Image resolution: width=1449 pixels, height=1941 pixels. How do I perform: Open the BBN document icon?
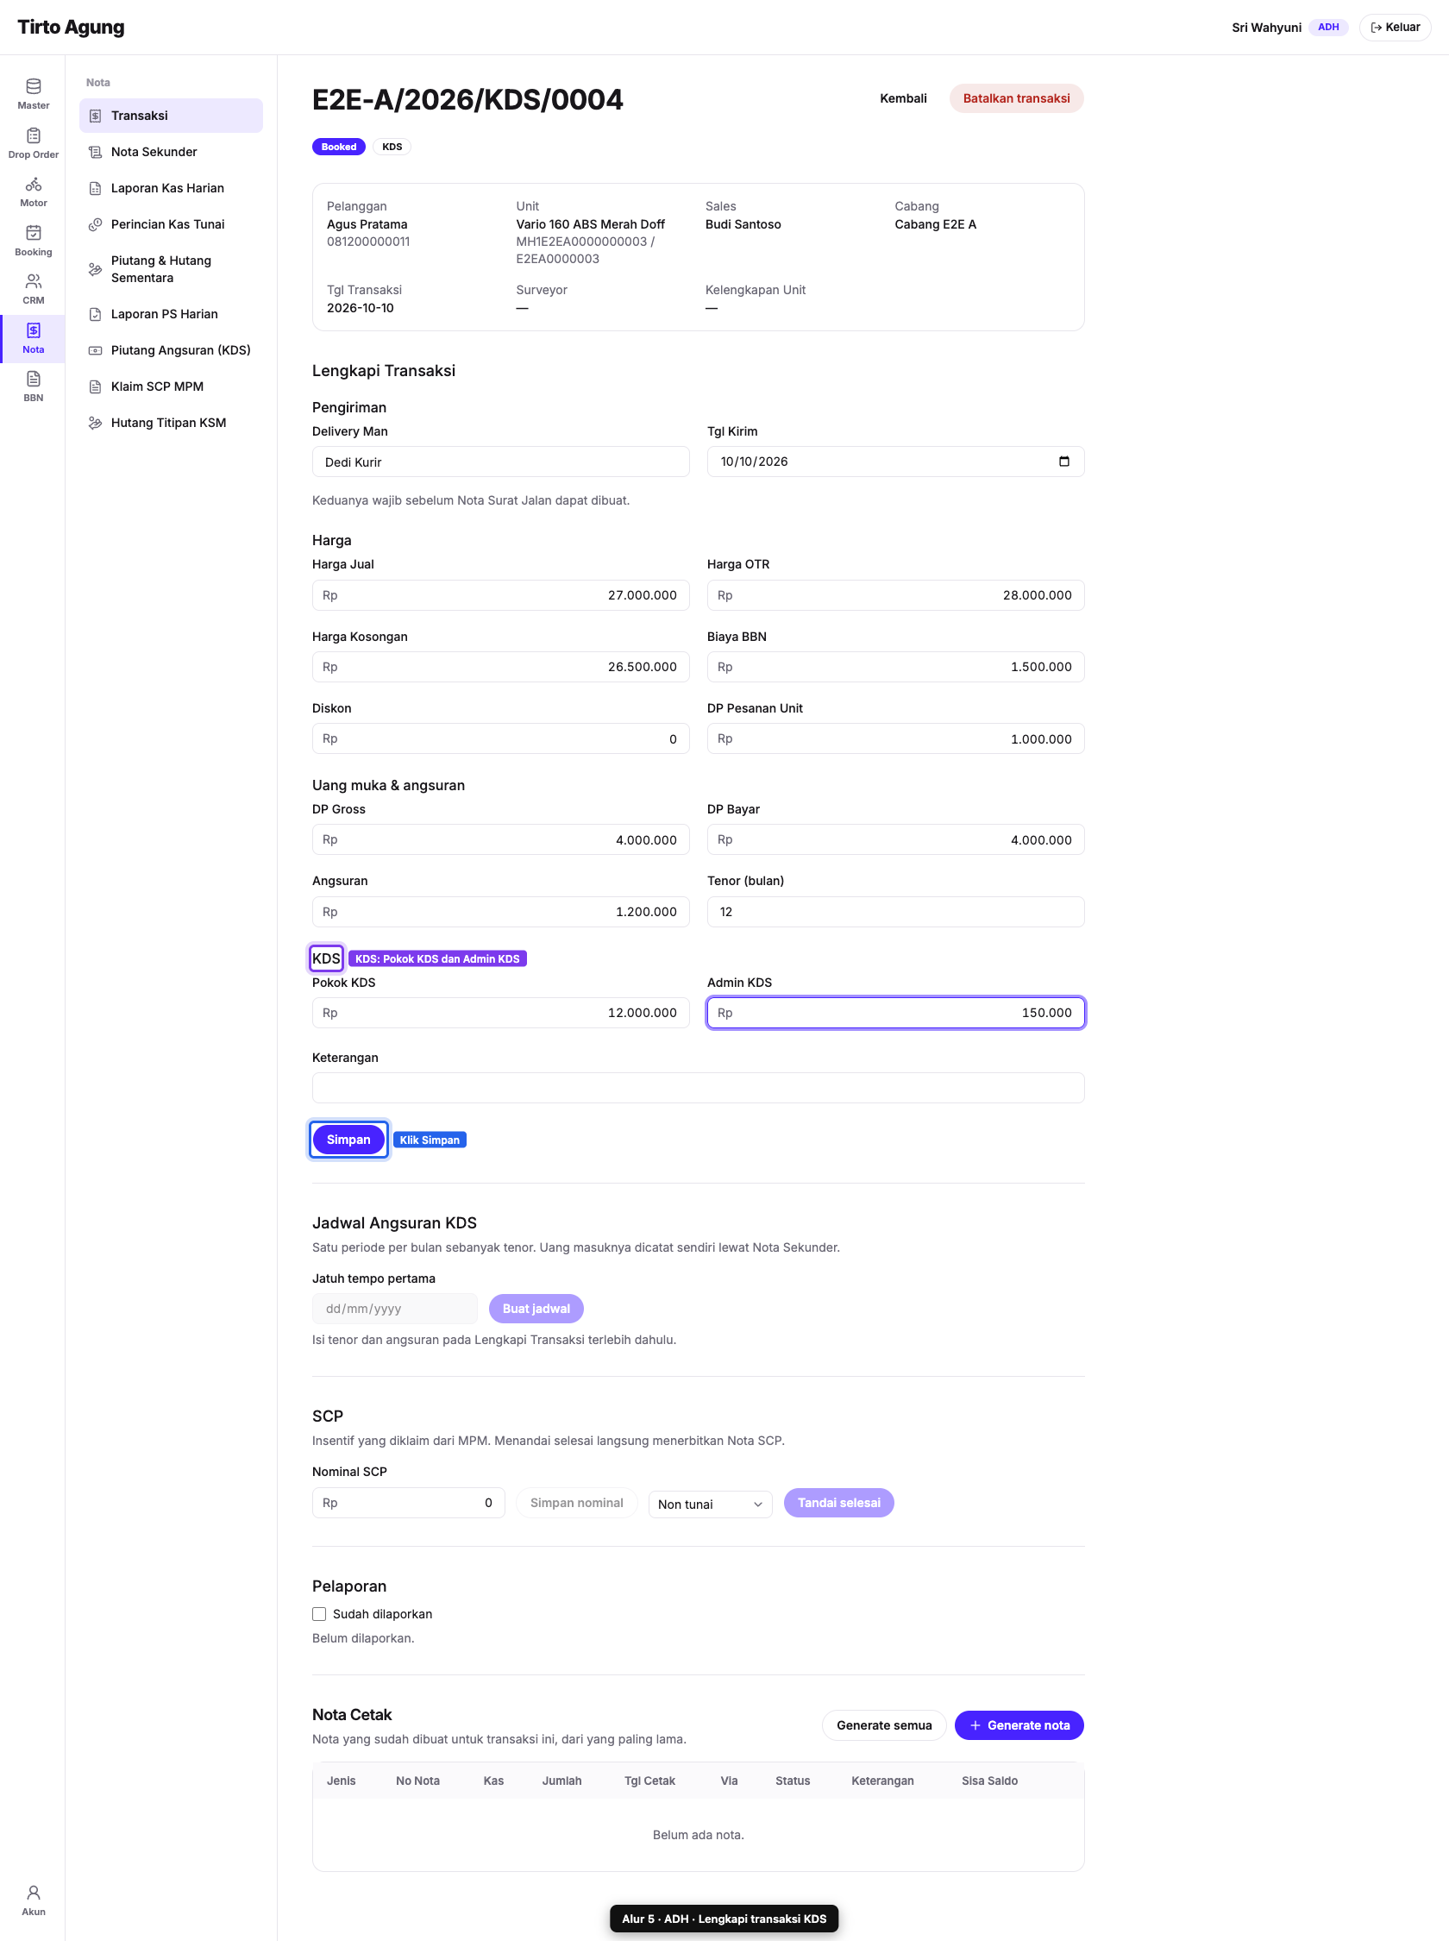point(34,379)
